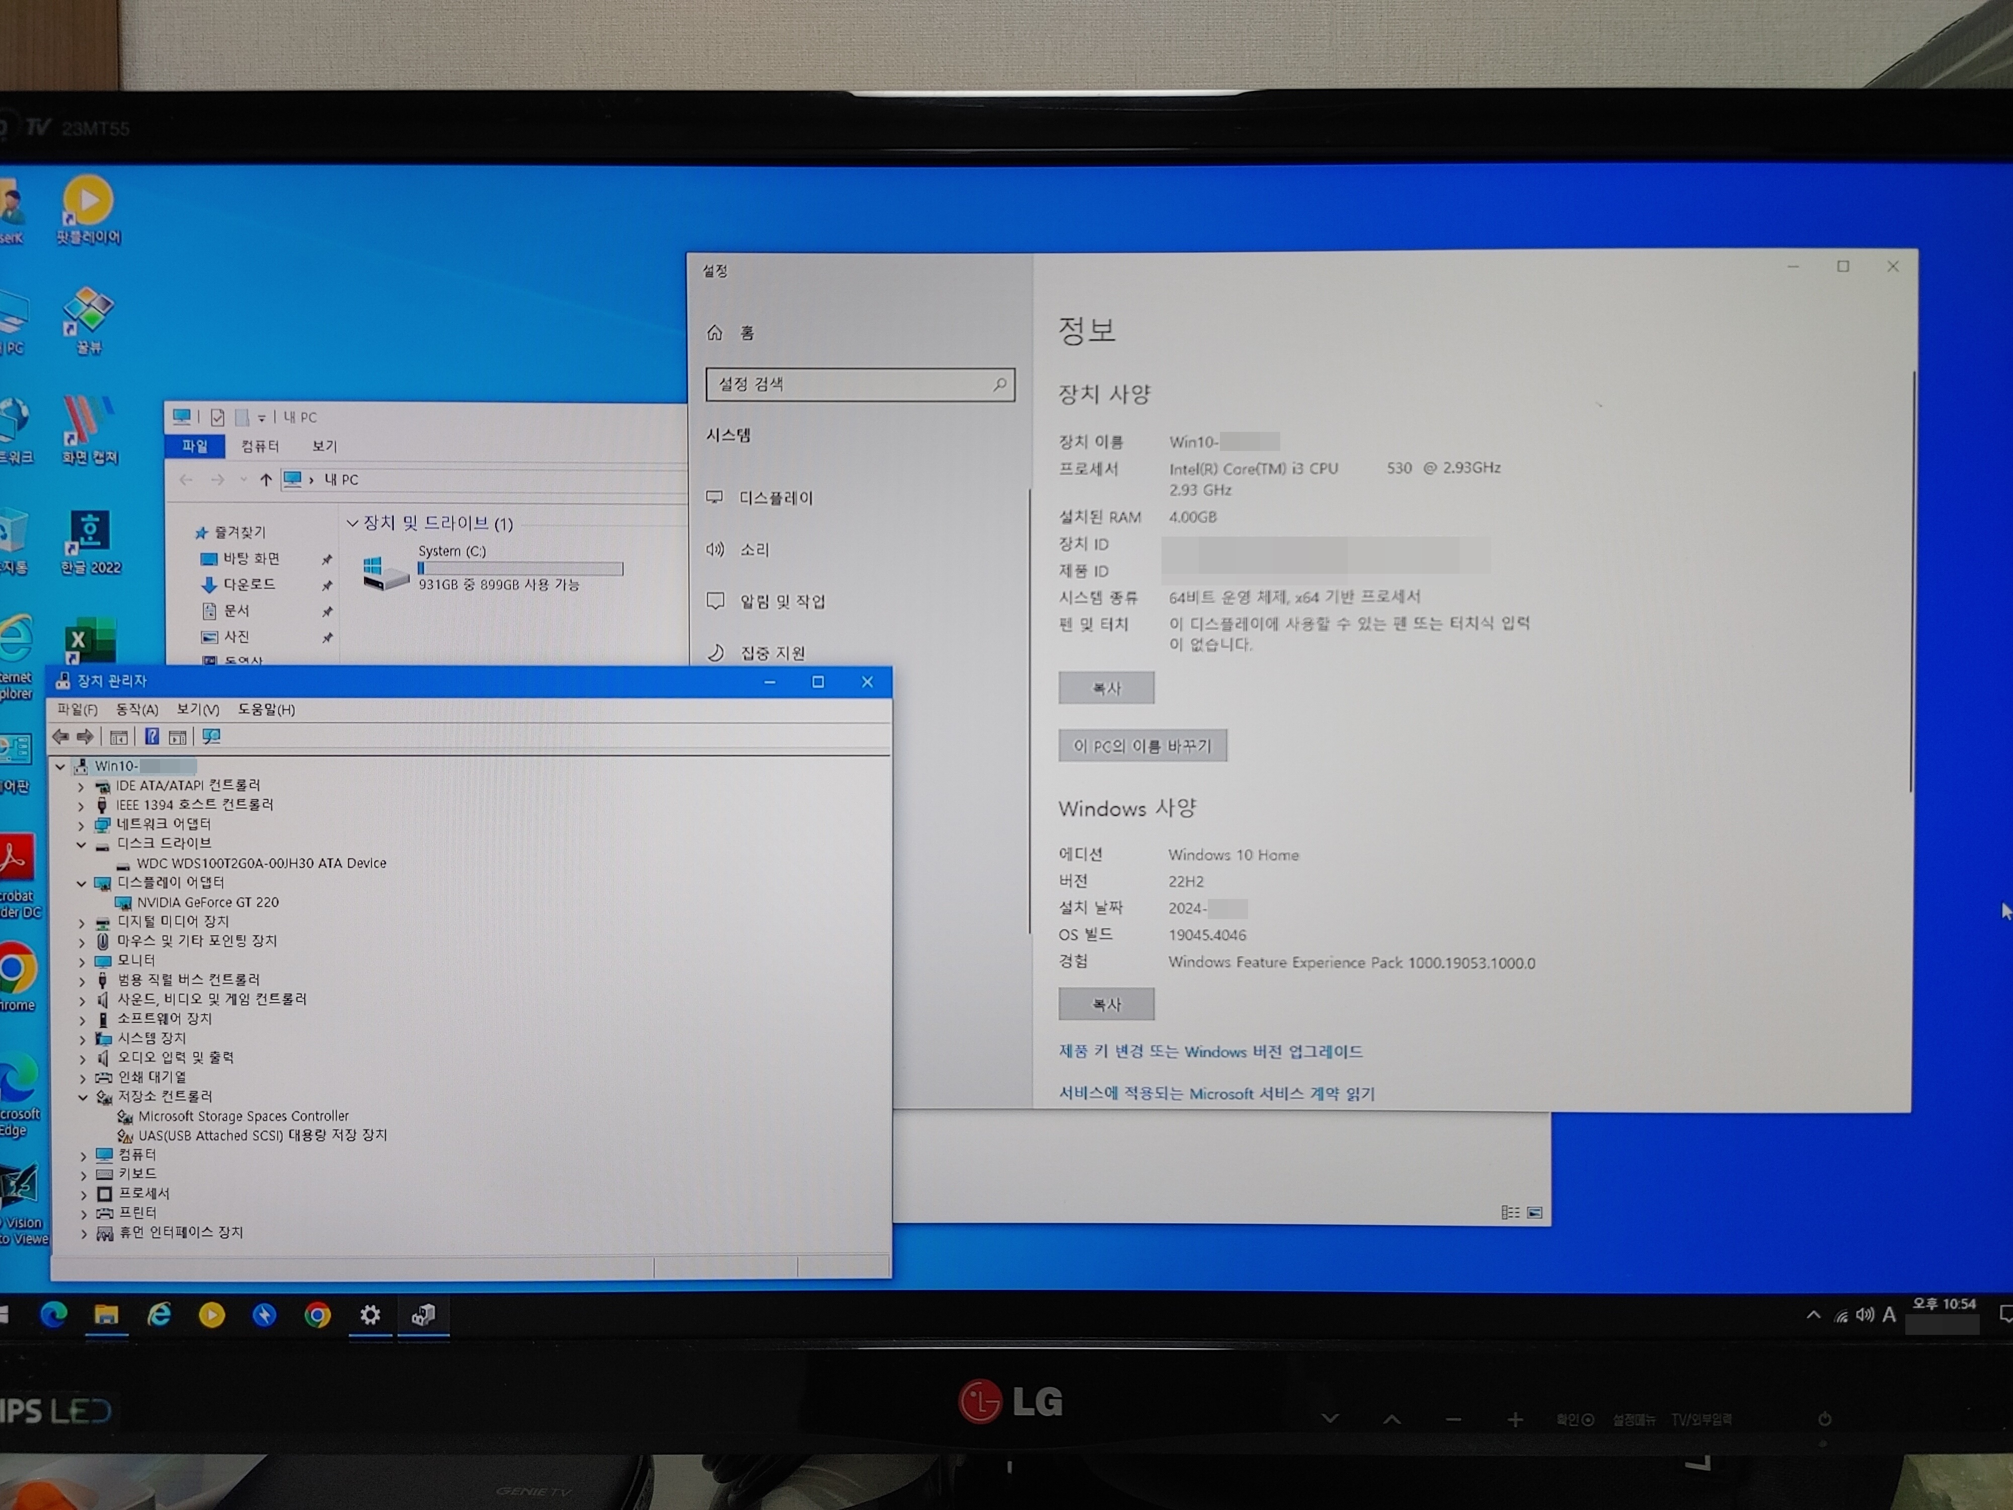Collapse the 디스플레이 어댑터 node
Screen dimensions: 2013x1510
tap(81, 883)
